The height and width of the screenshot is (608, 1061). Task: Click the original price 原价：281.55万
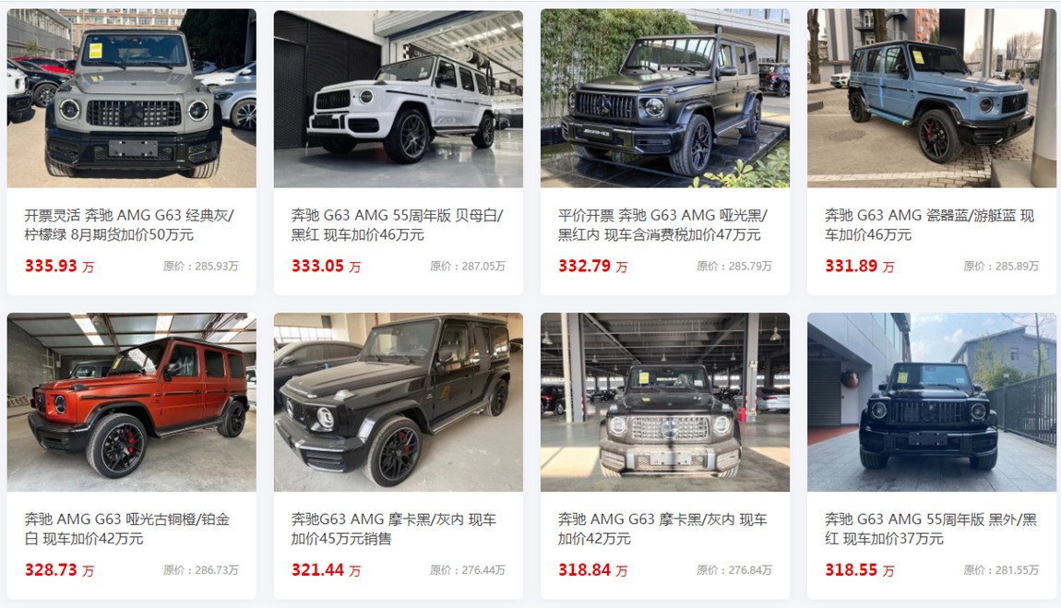coord(1001,570)
